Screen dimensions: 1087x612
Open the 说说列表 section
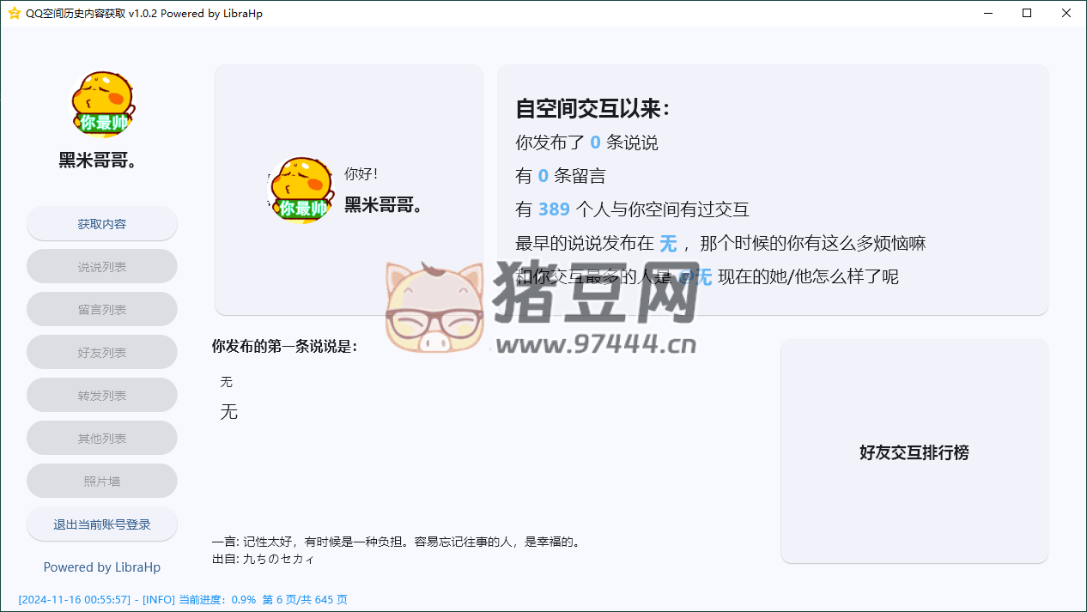tap(102, 267)
